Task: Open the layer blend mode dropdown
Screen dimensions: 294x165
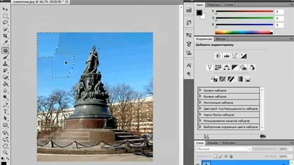Action: (223, 149)
